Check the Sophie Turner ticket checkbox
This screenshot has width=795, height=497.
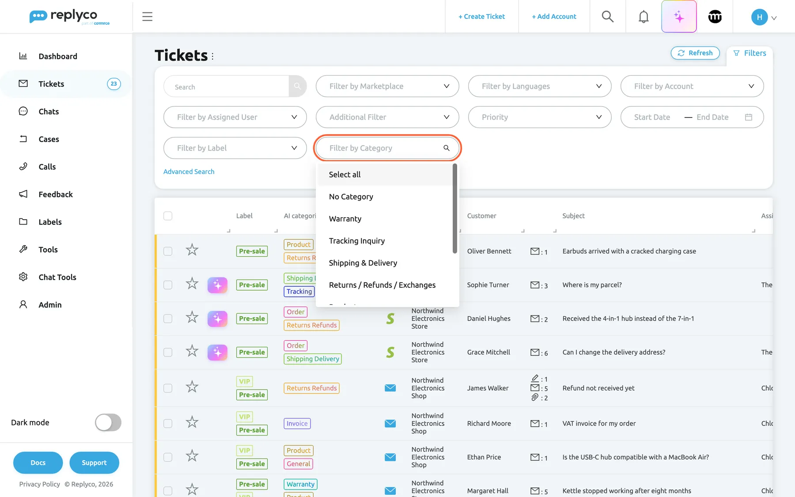[x=168, y=285]
